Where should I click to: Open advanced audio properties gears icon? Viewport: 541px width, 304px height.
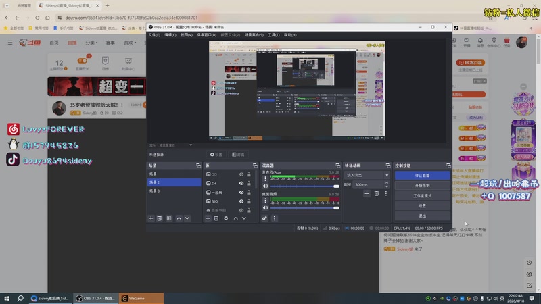point(264,218)
